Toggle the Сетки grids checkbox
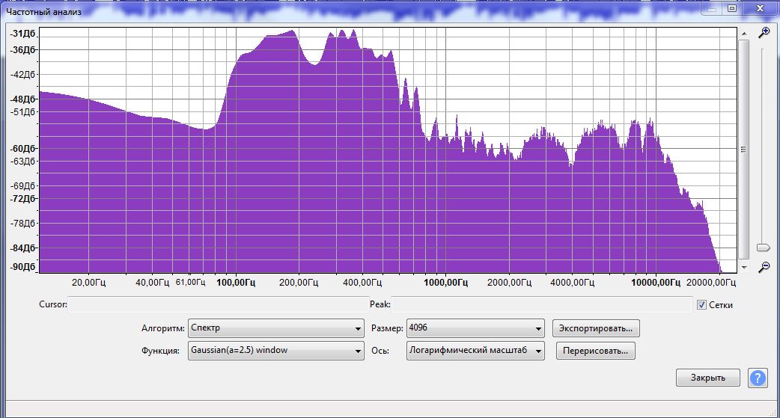Image resolution: width=780 pixels, height=418 pixels. point(701,304)
